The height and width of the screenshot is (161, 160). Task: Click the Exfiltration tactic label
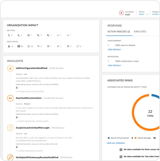point(66,157)
